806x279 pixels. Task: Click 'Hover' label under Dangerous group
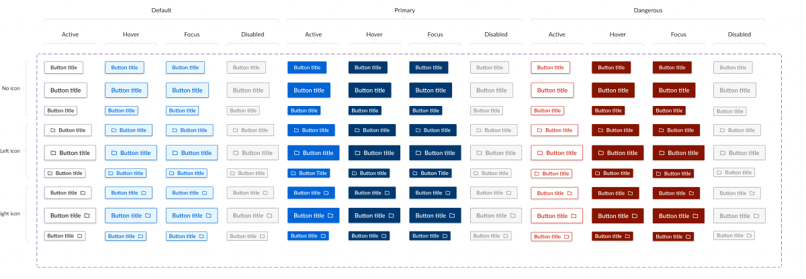pyautogui.click(x=618, y=34)
